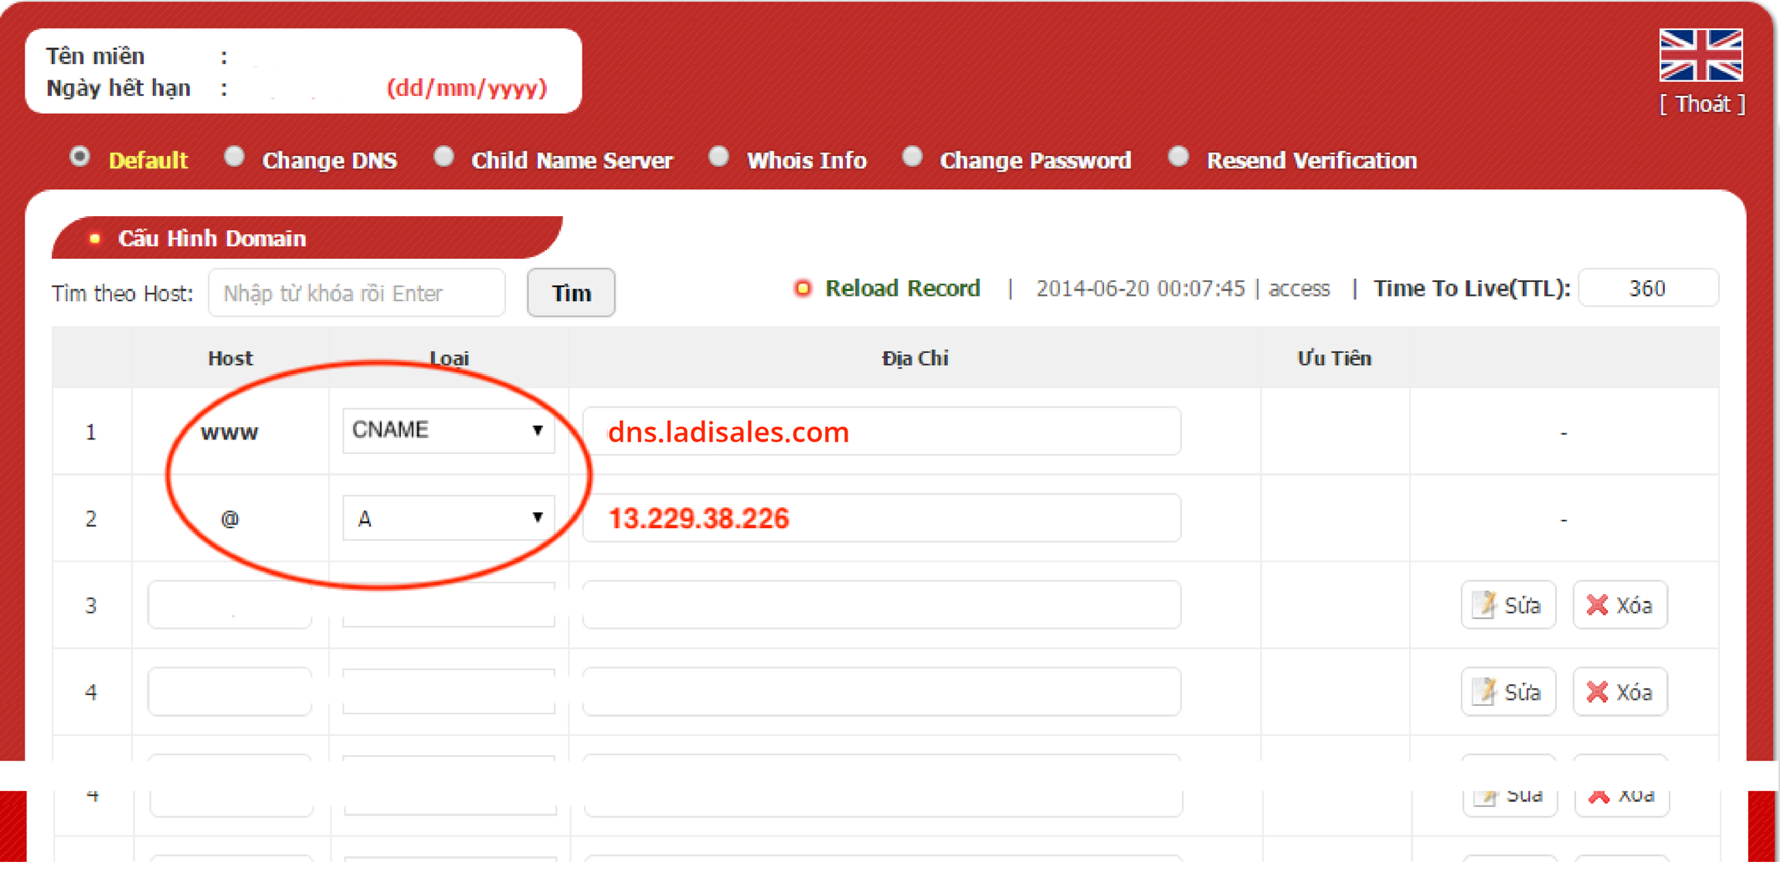
Task: Click row 3 Sửa edit pencil icon
Action: pyautogui.click(x=1484, y=605)
